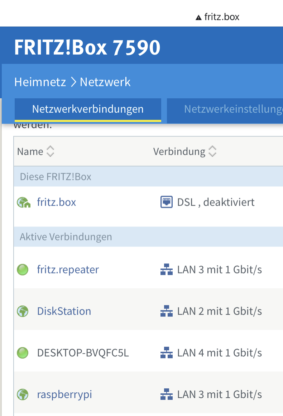Click the warning icon beside fritz.box URL

click(x=198, y=17)
